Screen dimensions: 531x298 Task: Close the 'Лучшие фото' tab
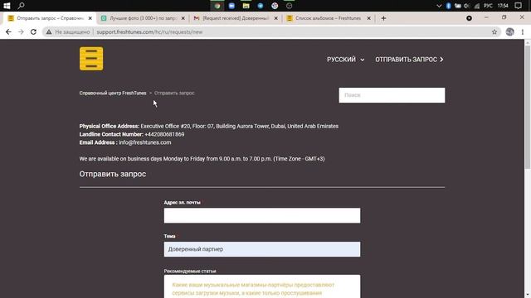coord(183,18)
